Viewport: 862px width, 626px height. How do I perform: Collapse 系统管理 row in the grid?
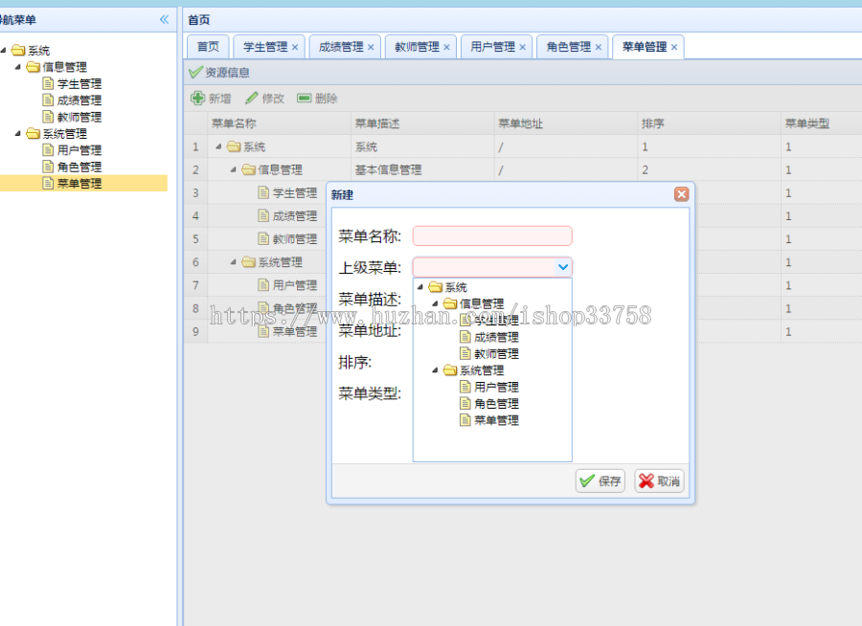coord(233,262)
